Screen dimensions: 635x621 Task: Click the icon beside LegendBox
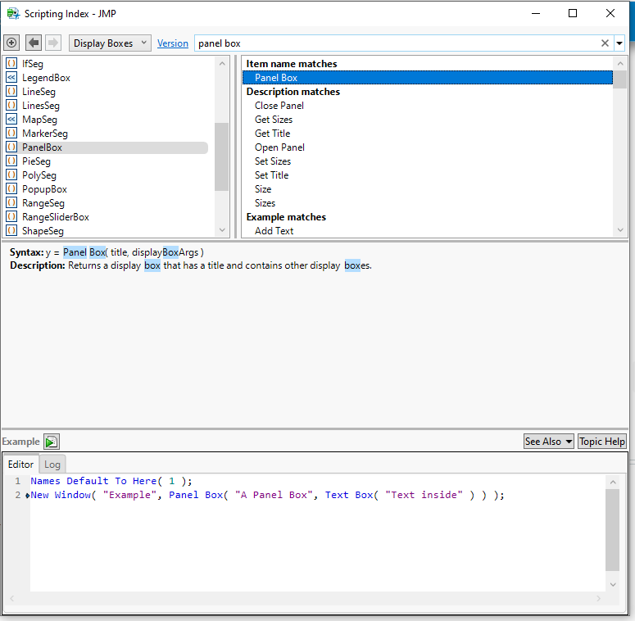[x=11, y=77]
